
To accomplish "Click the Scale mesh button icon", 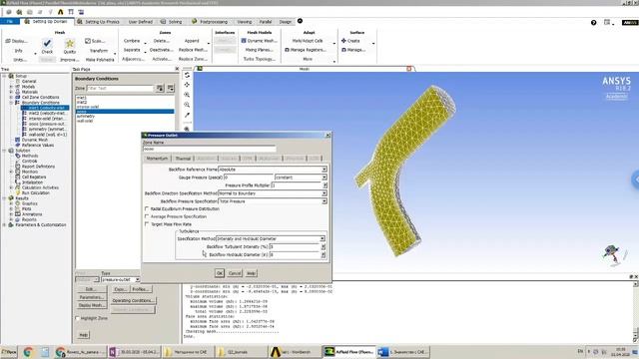I will [x=88, y=41].
